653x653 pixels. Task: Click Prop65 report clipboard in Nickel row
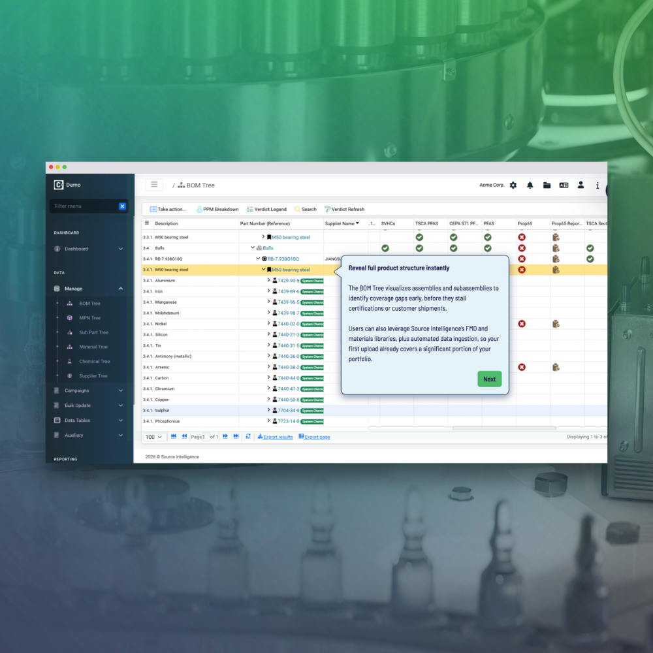[x=556, y=324]
